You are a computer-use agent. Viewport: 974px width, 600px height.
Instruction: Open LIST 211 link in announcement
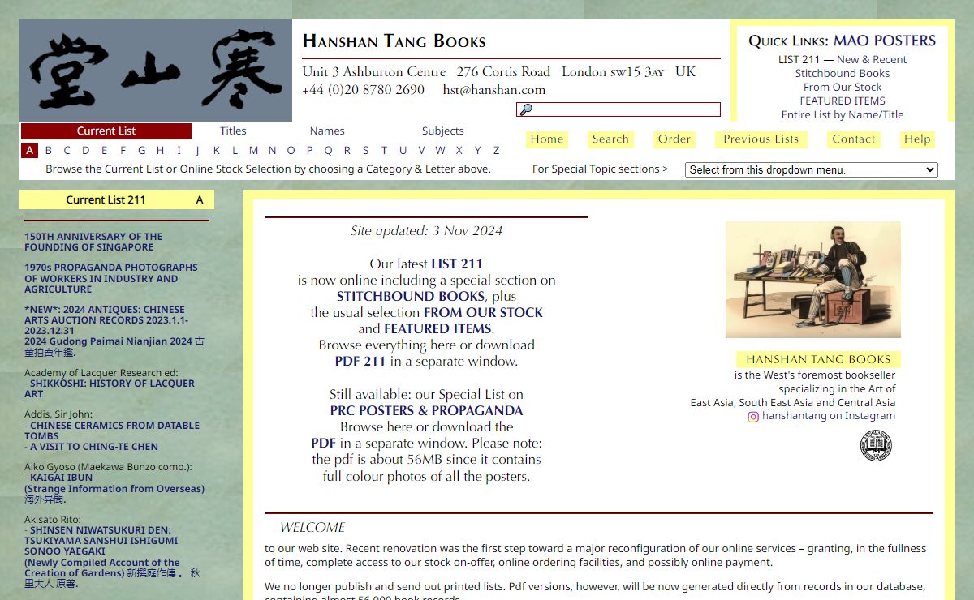pyautogui.click(x=457, y=264)
